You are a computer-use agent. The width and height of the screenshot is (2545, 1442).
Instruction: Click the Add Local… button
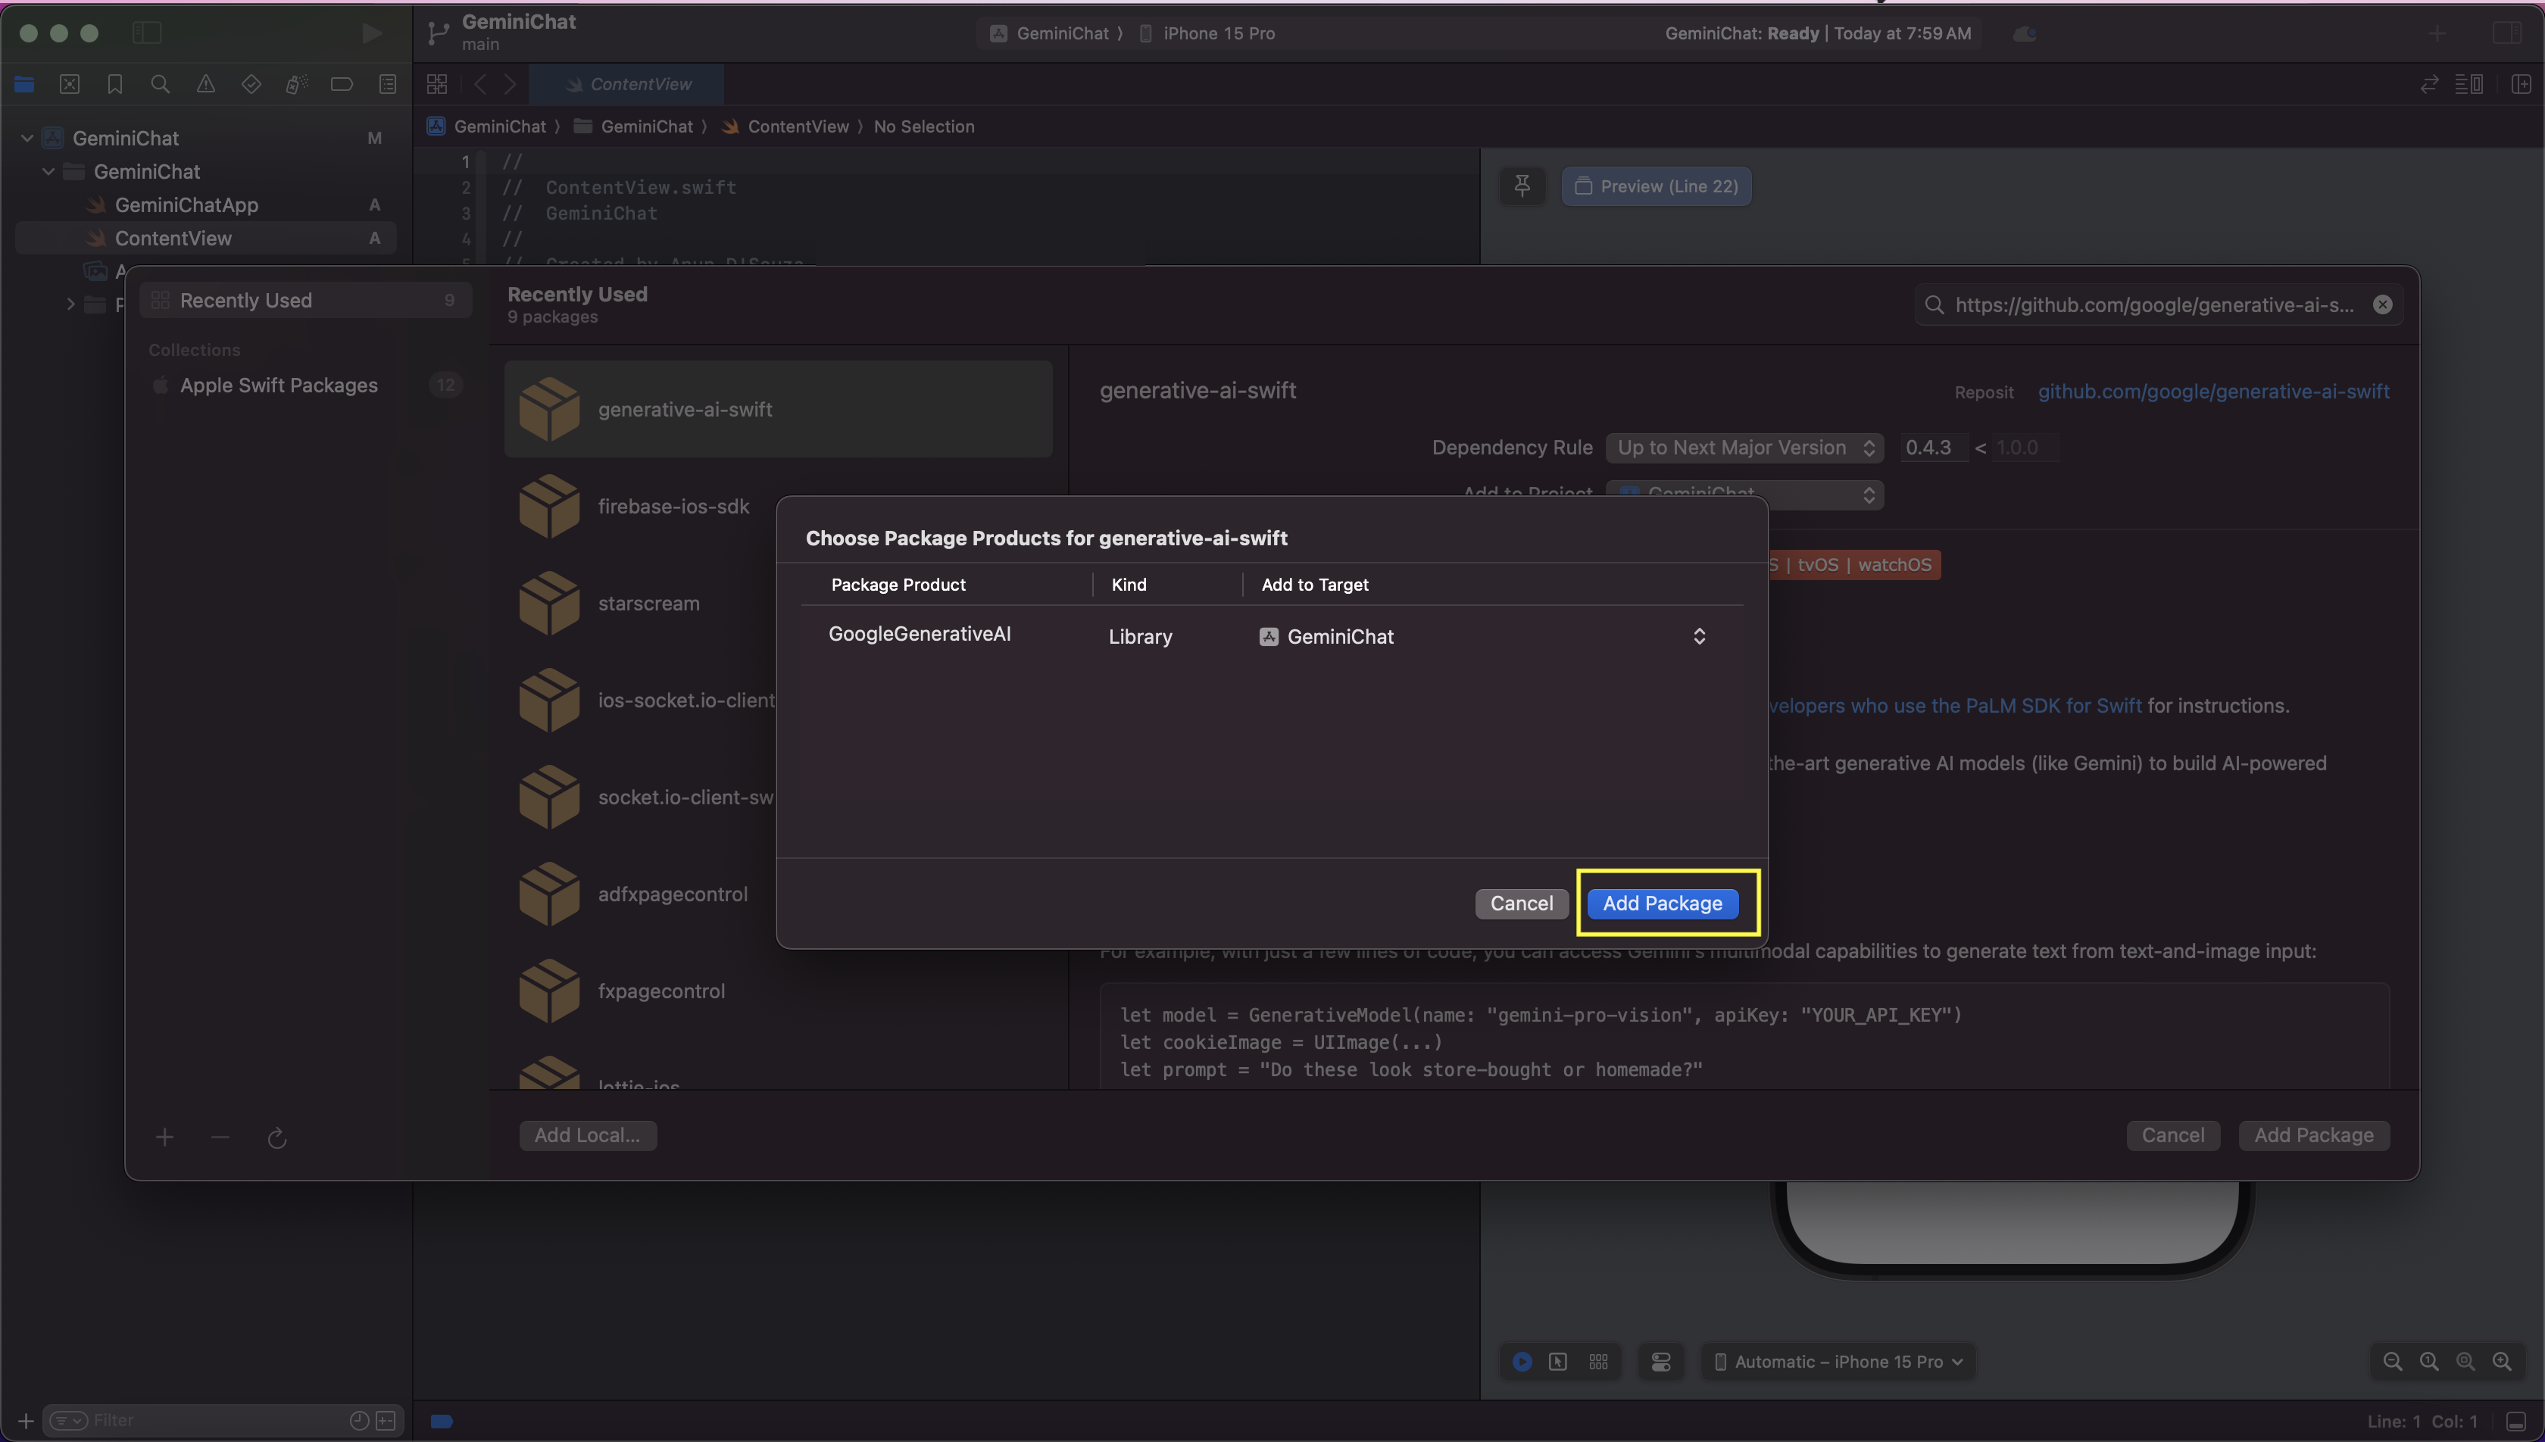coord(587,1135)
